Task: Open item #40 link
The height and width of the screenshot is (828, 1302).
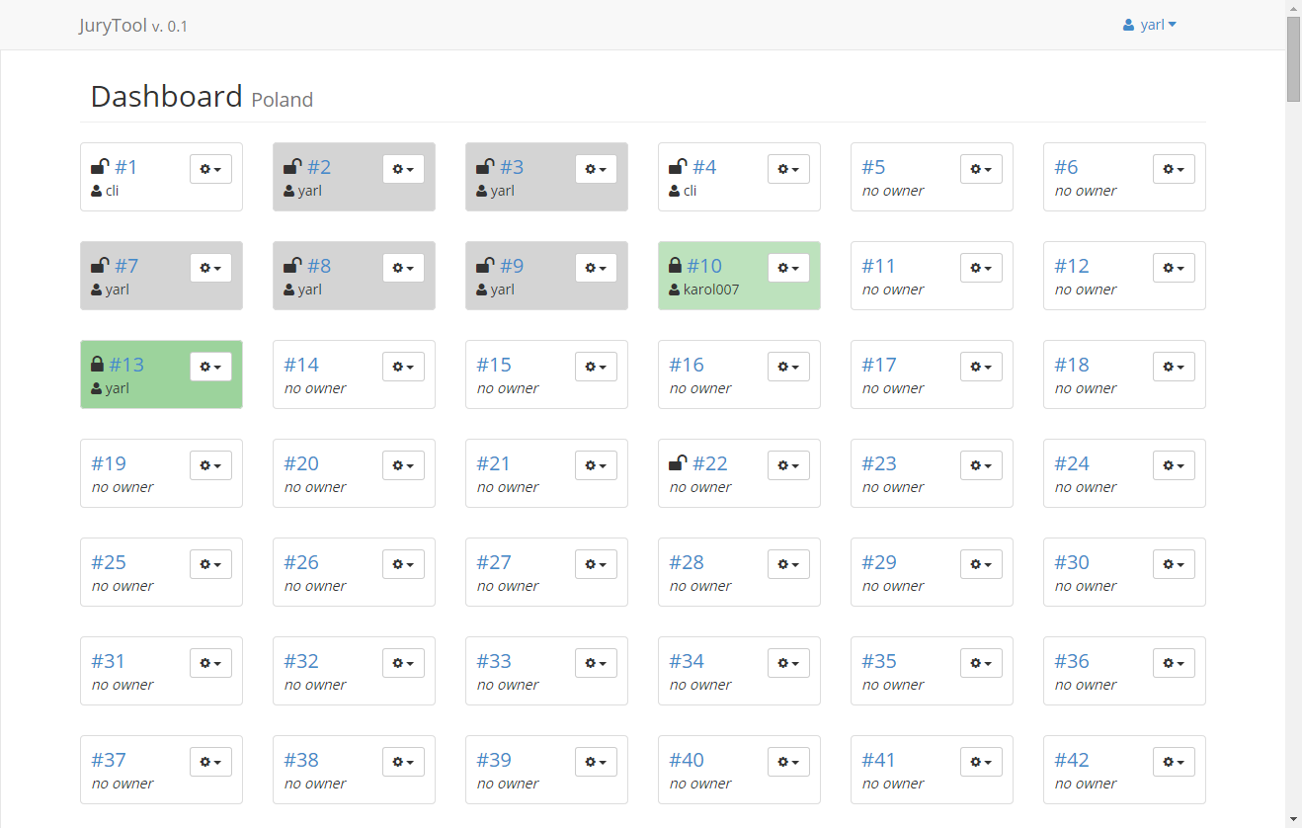Action: coord(687,760)
